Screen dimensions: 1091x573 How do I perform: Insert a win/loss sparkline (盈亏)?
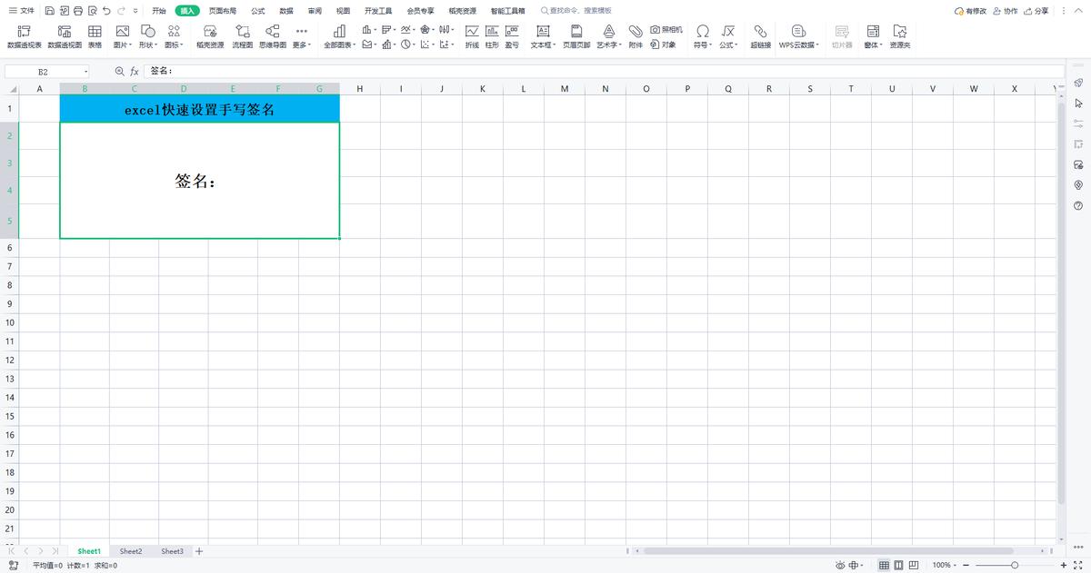512,36
